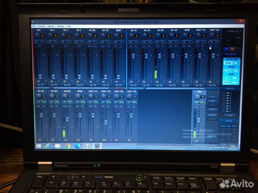Launch Microsoft Edge from the taskbar

[x=77, y=146]
